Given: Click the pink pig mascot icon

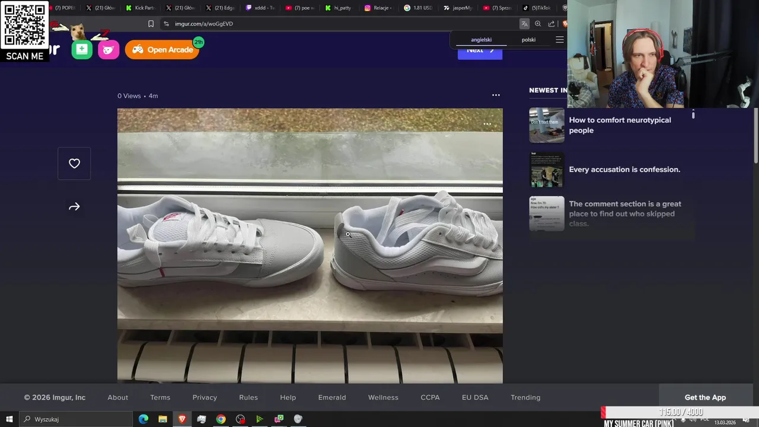Looking at the screenshot, I should pyautogui.click(x=109, y=49).
